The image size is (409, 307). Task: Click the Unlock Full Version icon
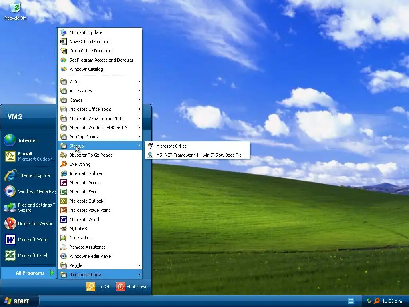[x=10, y=223]
